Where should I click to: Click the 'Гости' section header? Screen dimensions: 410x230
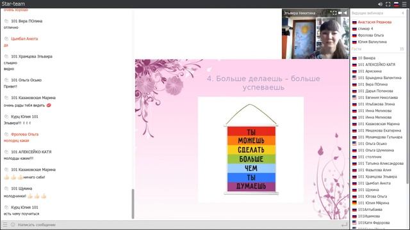click(356, 49)
